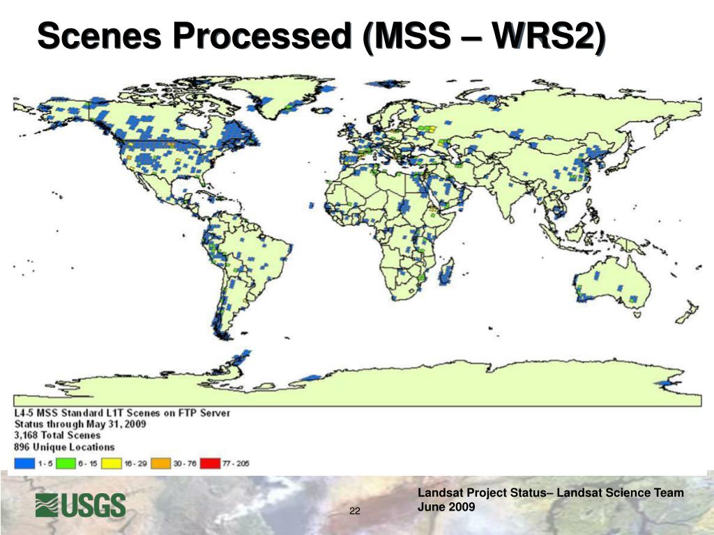This screenshot has width=714, height=535.
Task: Click the '6-15' legend label
Action: tap(88, 463)
